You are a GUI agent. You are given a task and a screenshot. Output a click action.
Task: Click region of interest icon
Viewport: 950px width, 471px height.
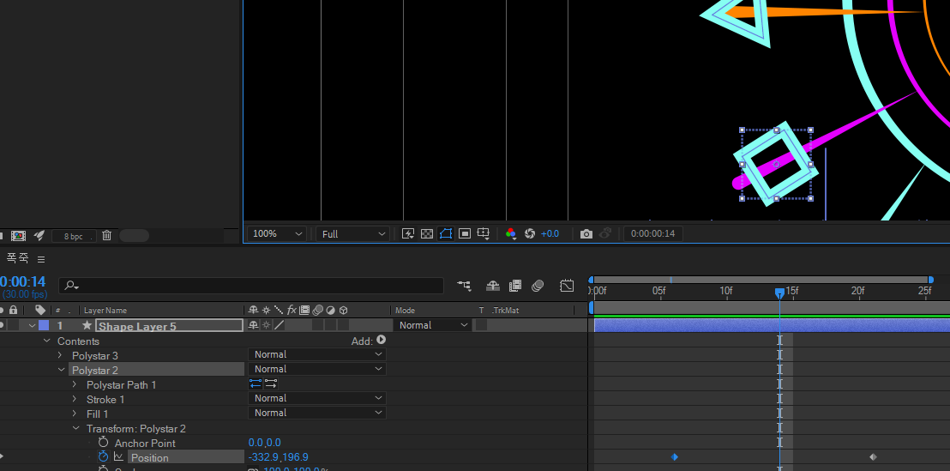click(465, 234)
